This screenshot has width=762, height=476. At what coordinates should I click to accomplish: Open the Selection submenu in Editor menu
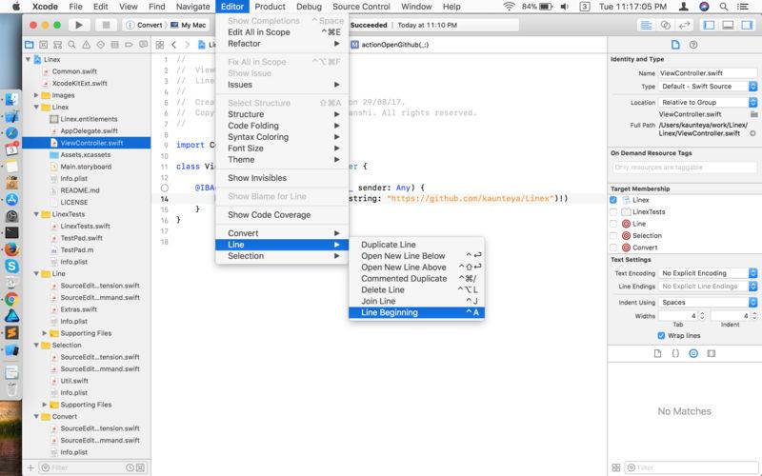point(282,256)
